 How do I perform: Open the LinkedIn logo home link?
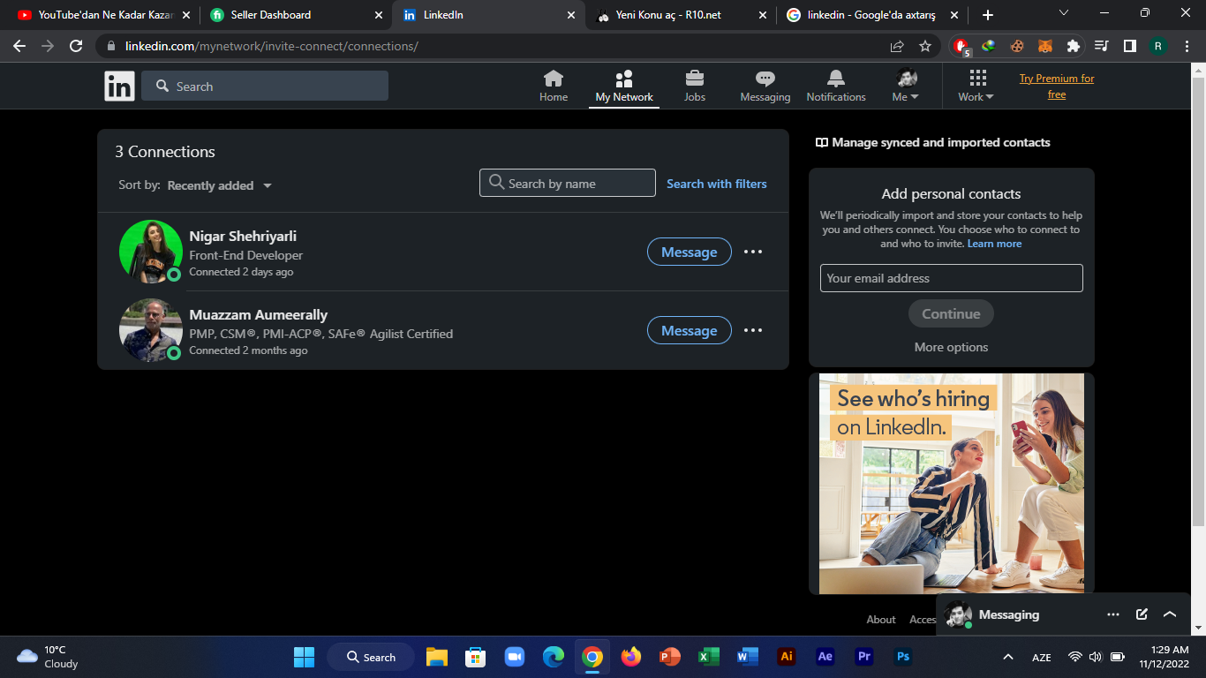(x=119, y=86)
